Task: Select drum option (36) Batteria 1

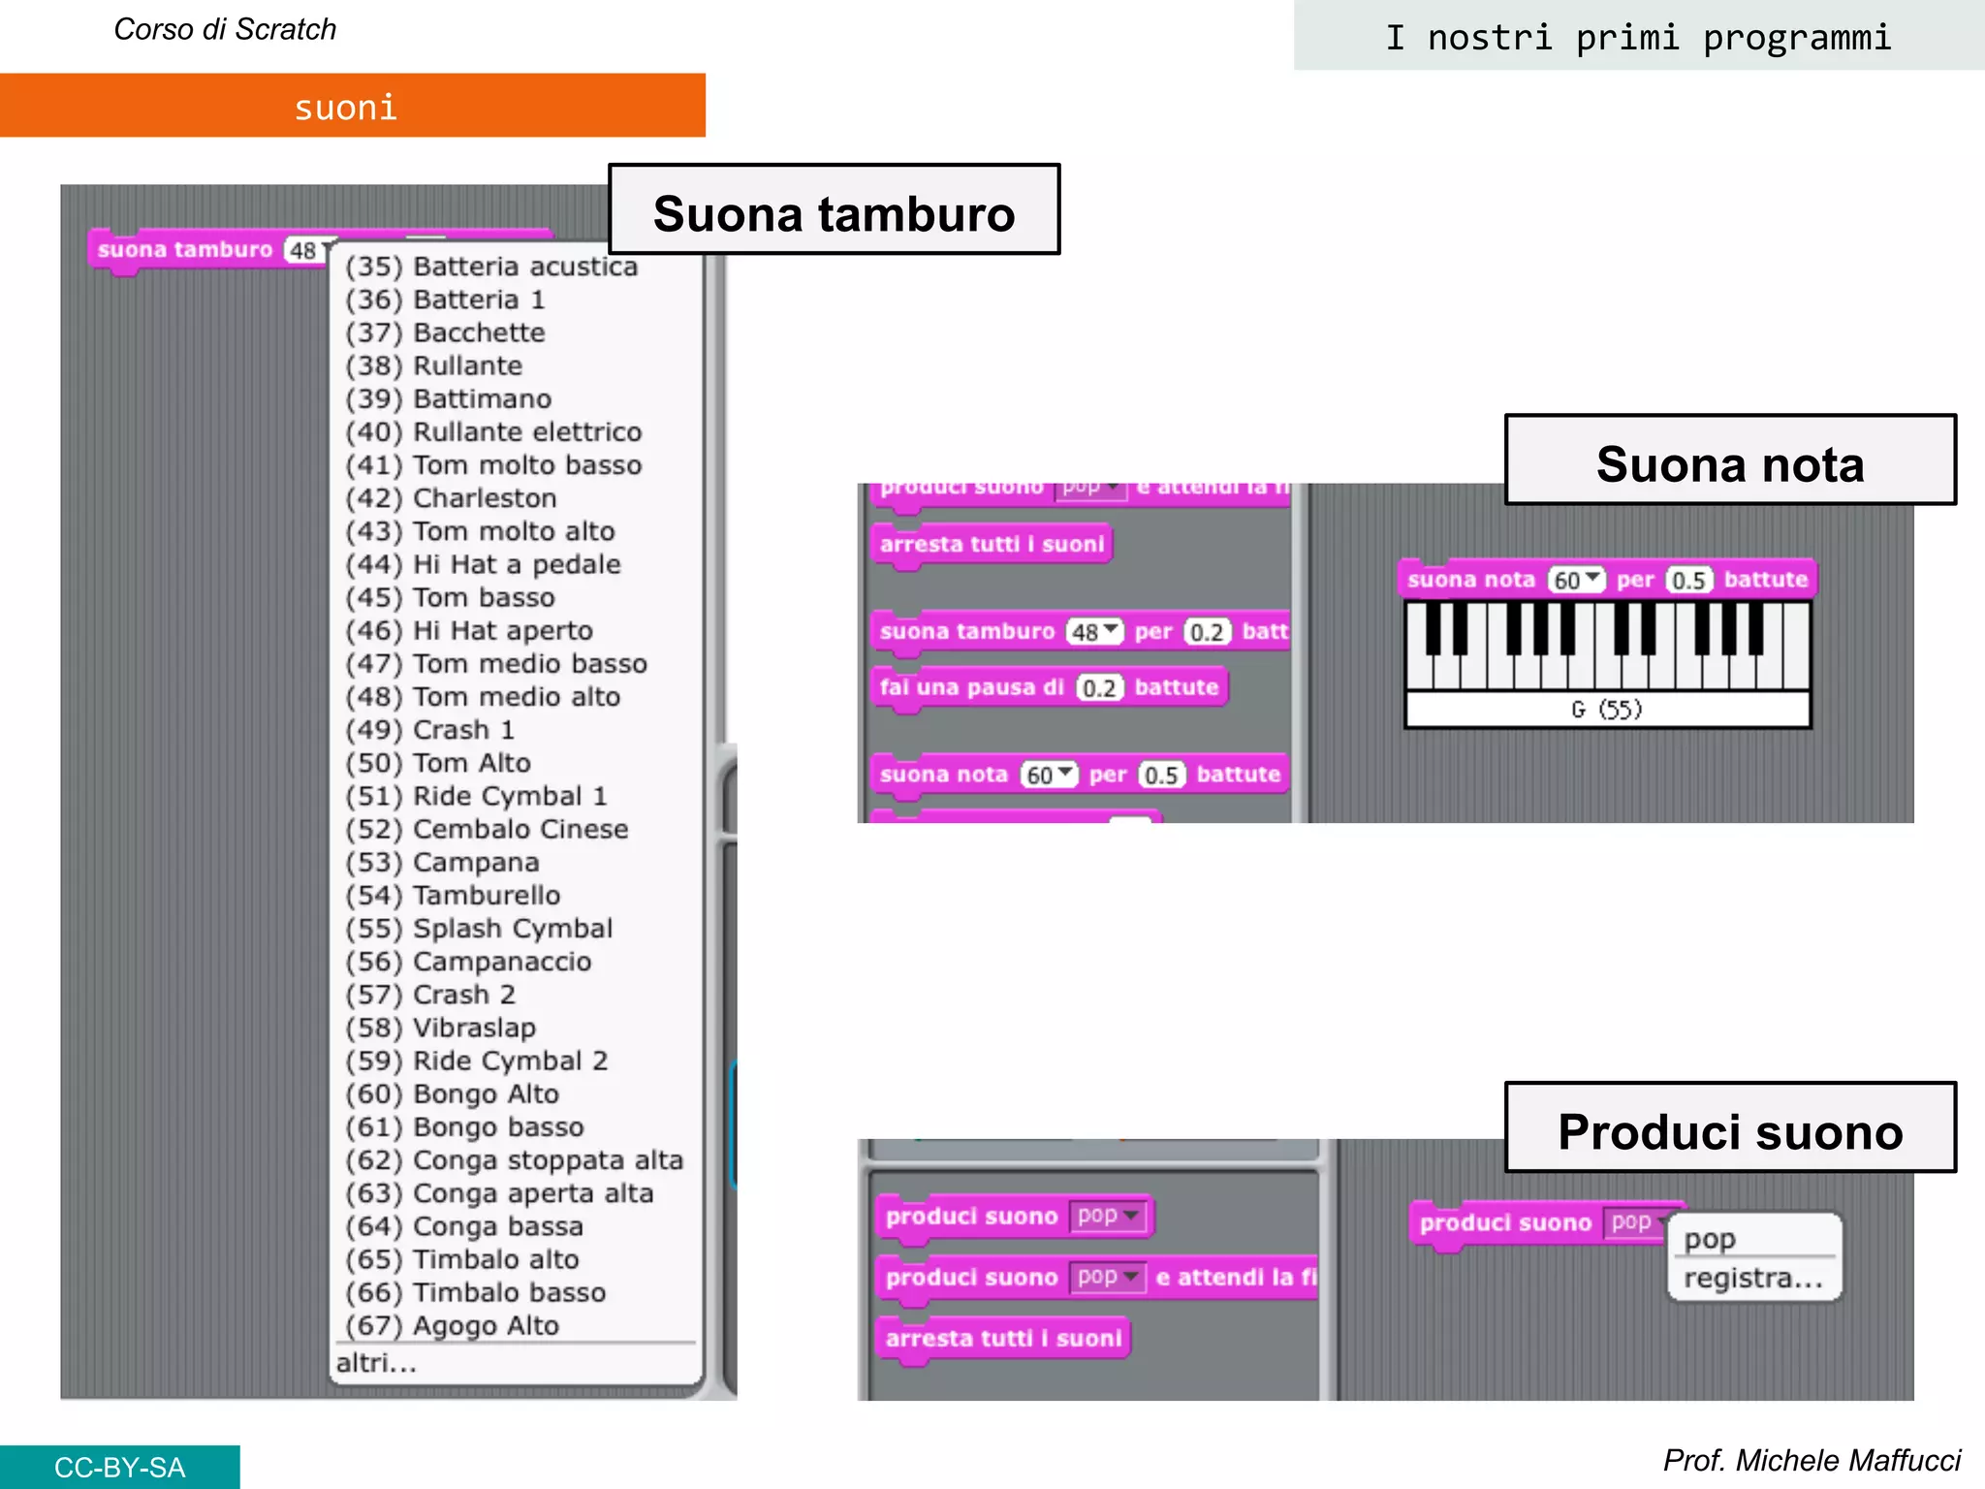Action: (x=445, y=300)
